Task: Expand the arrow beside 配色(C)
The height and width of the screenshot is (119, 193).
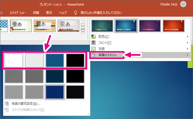Action: [x=187, y=37]
